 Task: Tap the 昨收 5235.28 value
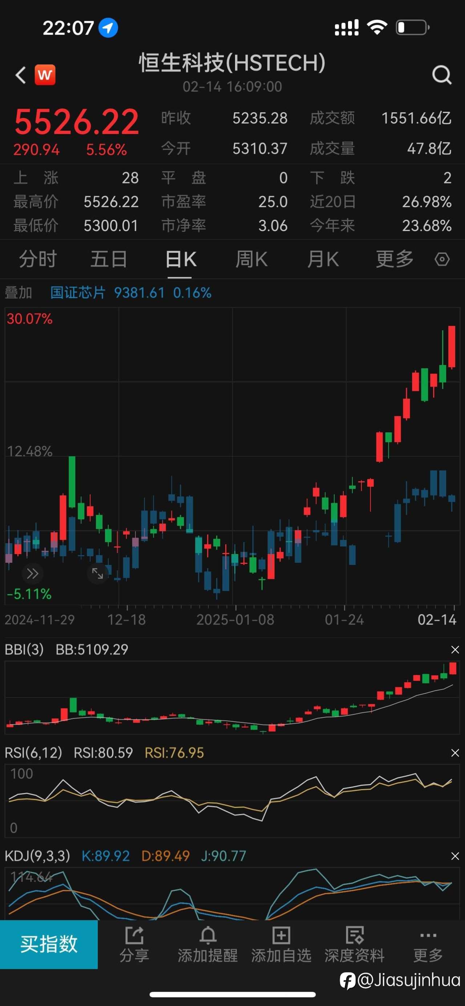point(260,118)
